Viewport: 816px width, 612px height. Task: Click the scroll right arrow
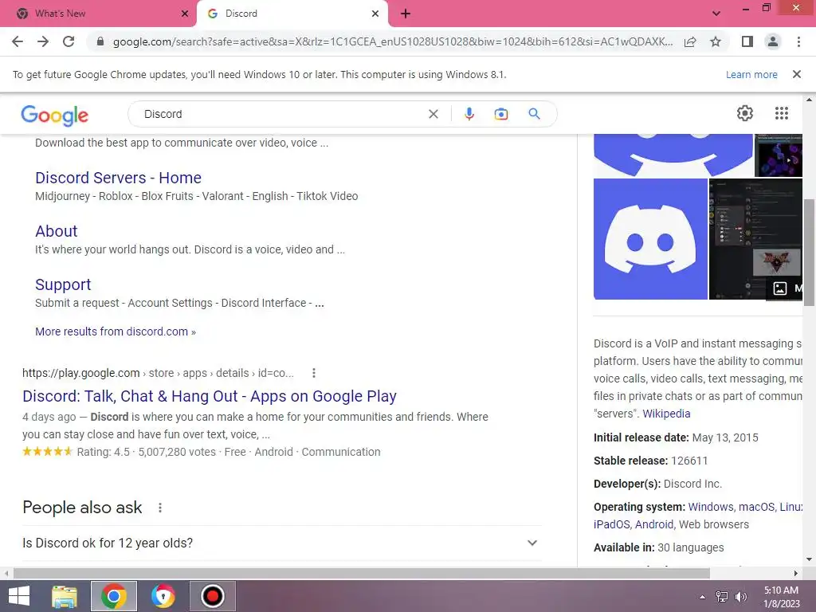(x=795, y=573)
